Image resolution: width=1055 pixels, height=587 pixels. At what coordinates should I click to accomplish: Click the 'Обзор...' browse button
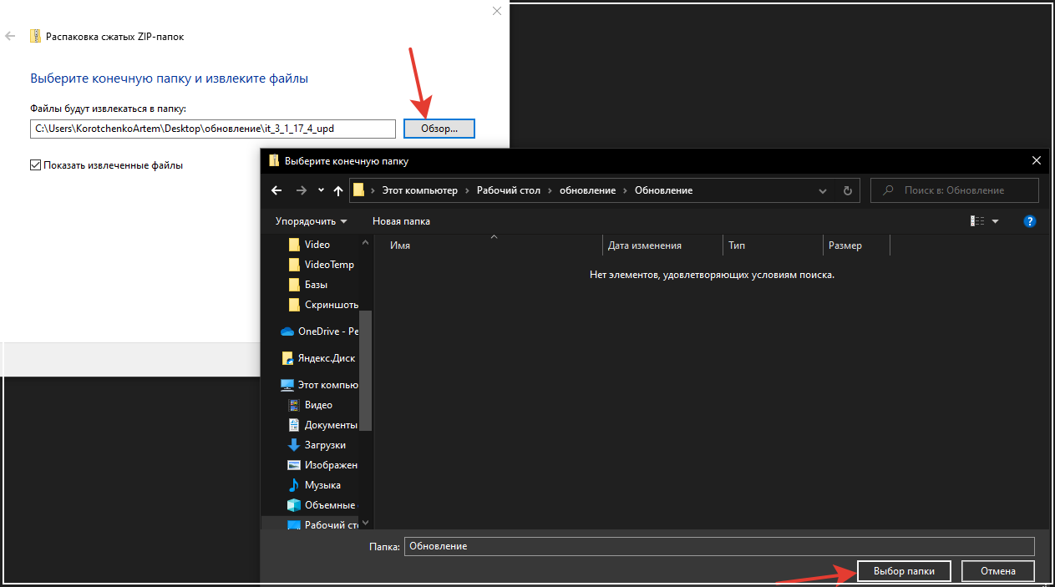pyautogui.click(x=439, y=129)
